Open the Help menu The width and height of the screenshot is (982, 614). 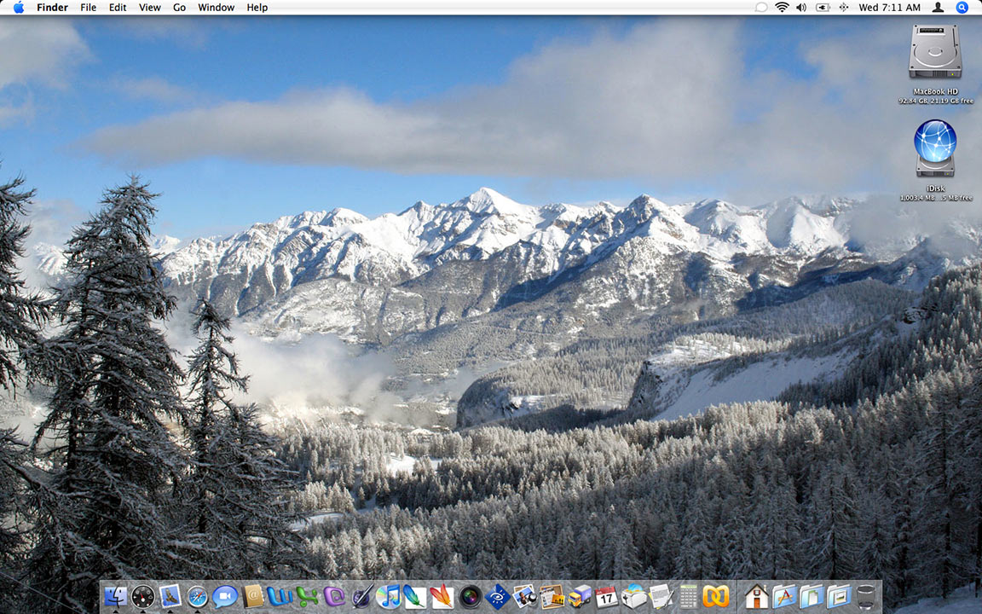click(x=257, y=8)
